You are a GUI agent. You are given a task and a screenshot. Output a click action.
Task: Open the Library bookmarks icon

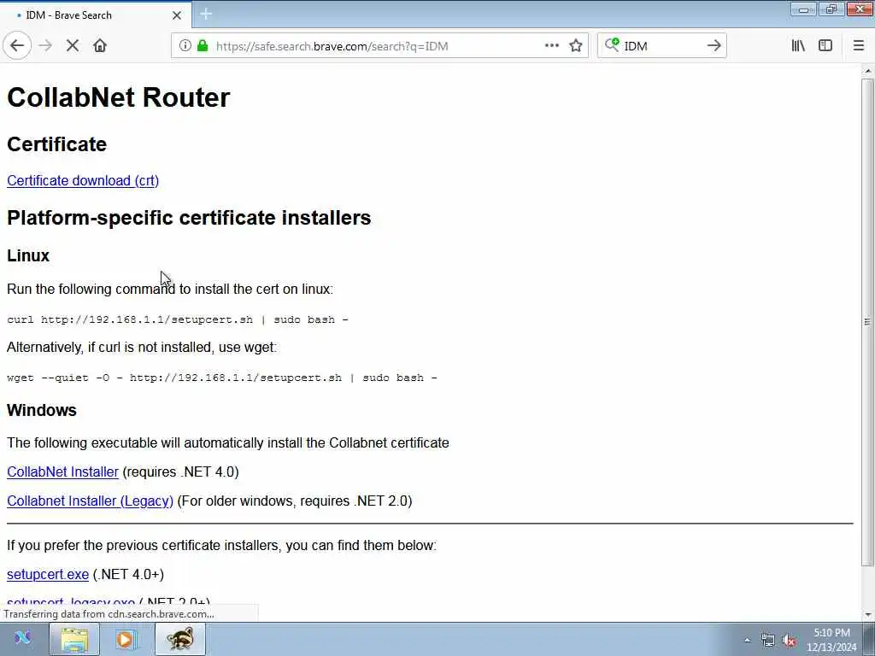pos(798,46)
